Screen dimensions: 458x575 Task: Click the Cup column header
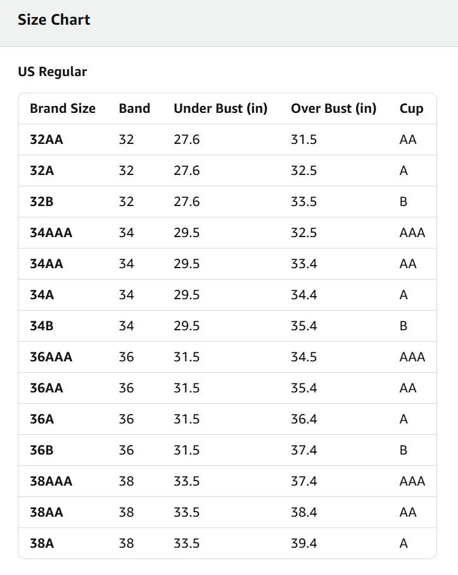[411, 108]
